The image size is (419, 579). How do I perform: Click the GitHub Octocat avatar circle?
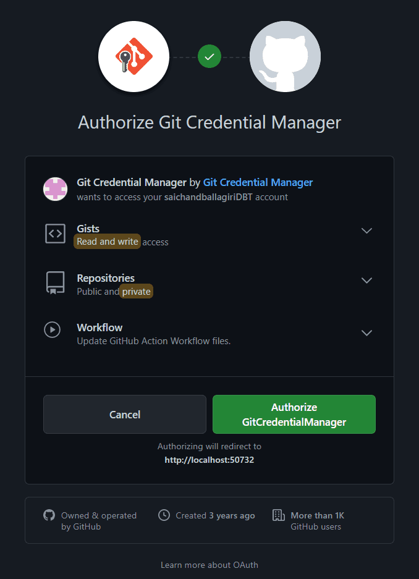click(285, 56)
